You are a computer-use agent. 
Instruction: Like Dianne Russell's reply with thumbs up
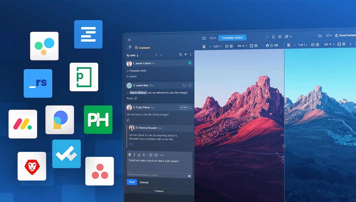tap(131, 144)
